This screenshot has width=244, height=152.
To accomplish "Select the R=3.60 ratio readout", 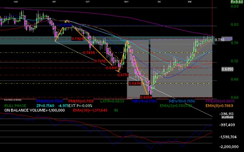I will pyautogui.click(x=237, y=2).
